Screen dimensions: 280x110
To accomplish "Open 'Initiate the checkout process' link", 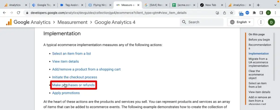I will click(x=74, y=77).
